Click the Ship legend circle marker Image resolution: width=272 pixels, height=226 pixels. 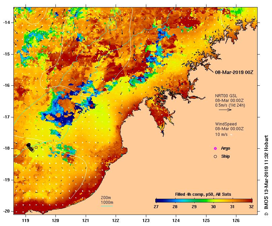pos(215,157)
